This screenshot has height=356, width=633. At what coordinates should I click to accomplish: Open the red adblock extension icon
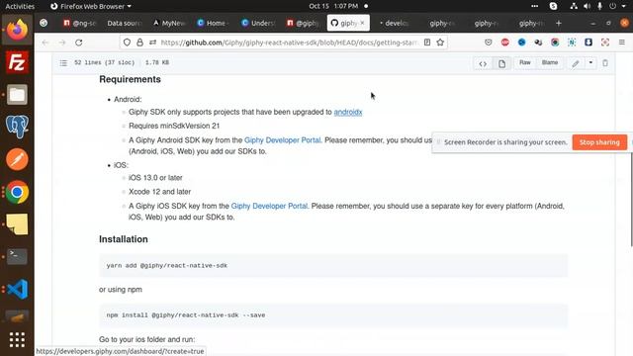[x=505, y=43]
